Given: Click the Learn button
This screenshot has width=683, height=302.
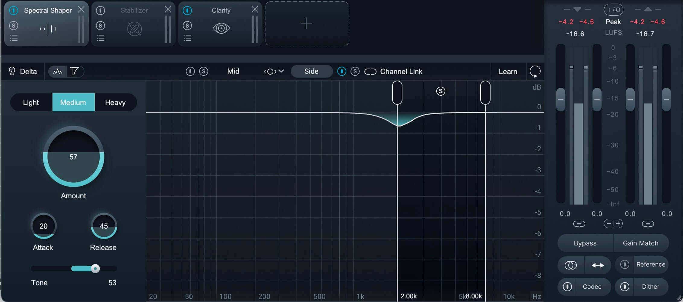Looking at the screenshot, I should (x=508, y=72).
